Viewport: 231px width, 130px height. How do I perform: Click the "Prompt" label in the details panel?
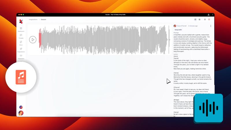176,33
